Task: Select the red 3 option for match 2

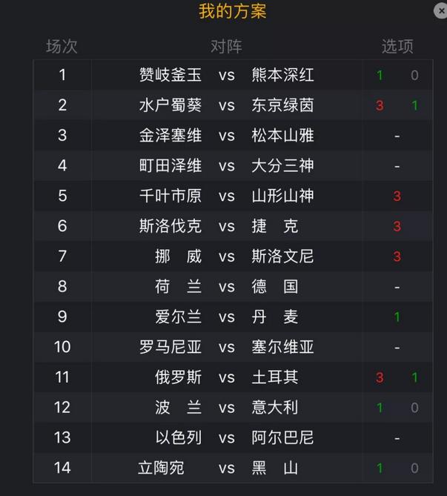Action: coord(380,105)
